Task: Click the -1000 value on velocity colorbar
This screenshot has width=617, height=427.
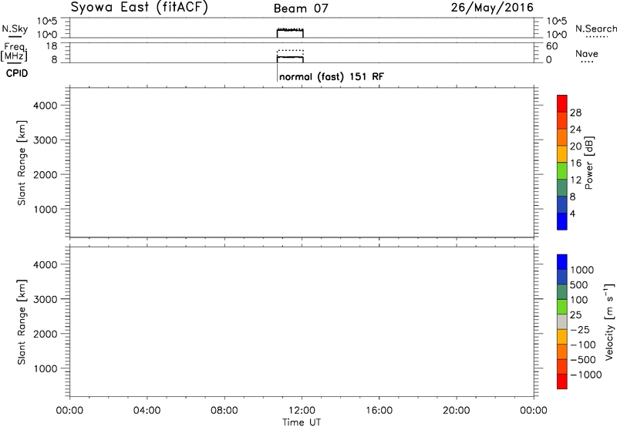Action: point(585,375)
